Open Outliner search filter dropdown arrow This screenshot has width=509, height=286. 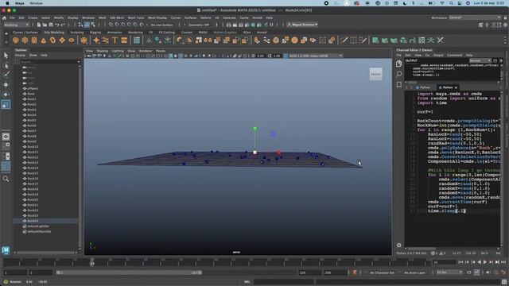click(x=79, y=62)
